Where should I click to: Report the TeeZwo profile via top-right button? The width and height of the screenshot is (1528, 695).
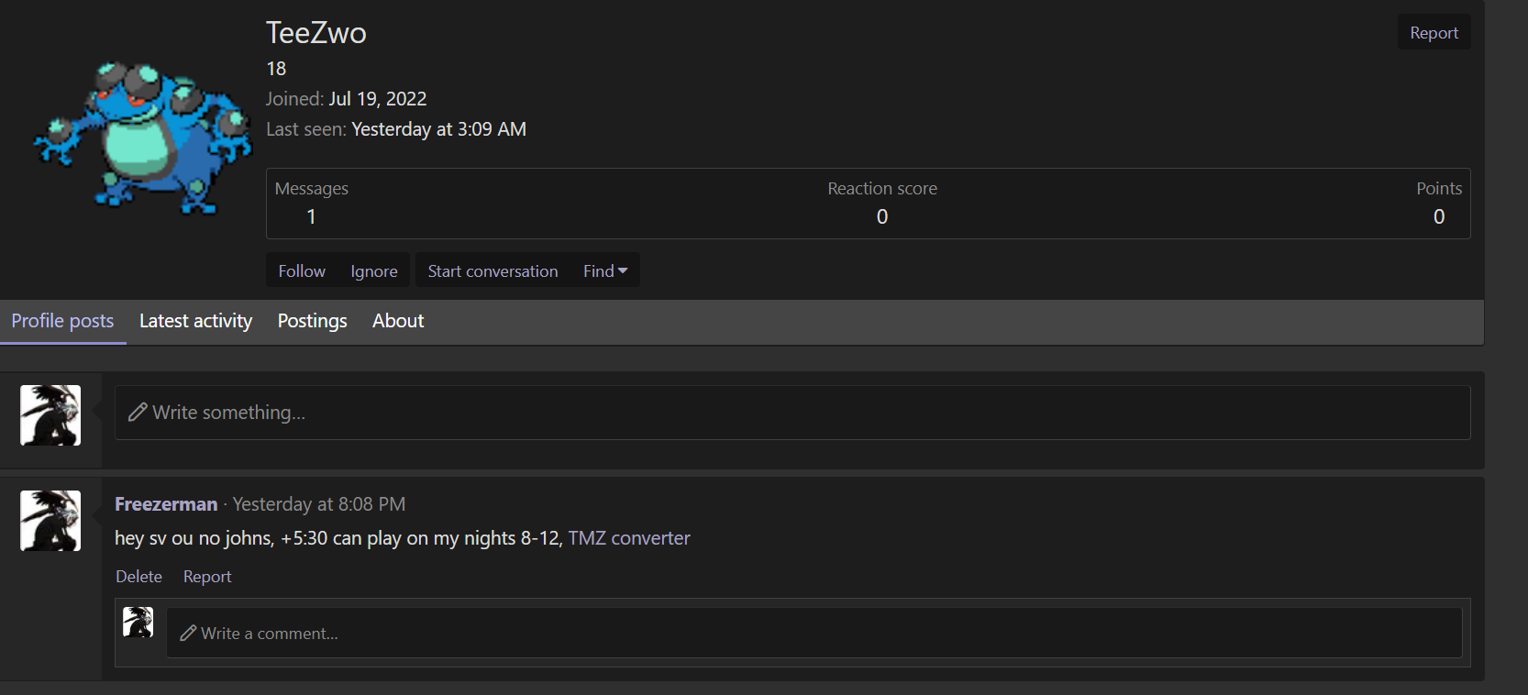coord(1434,33)
